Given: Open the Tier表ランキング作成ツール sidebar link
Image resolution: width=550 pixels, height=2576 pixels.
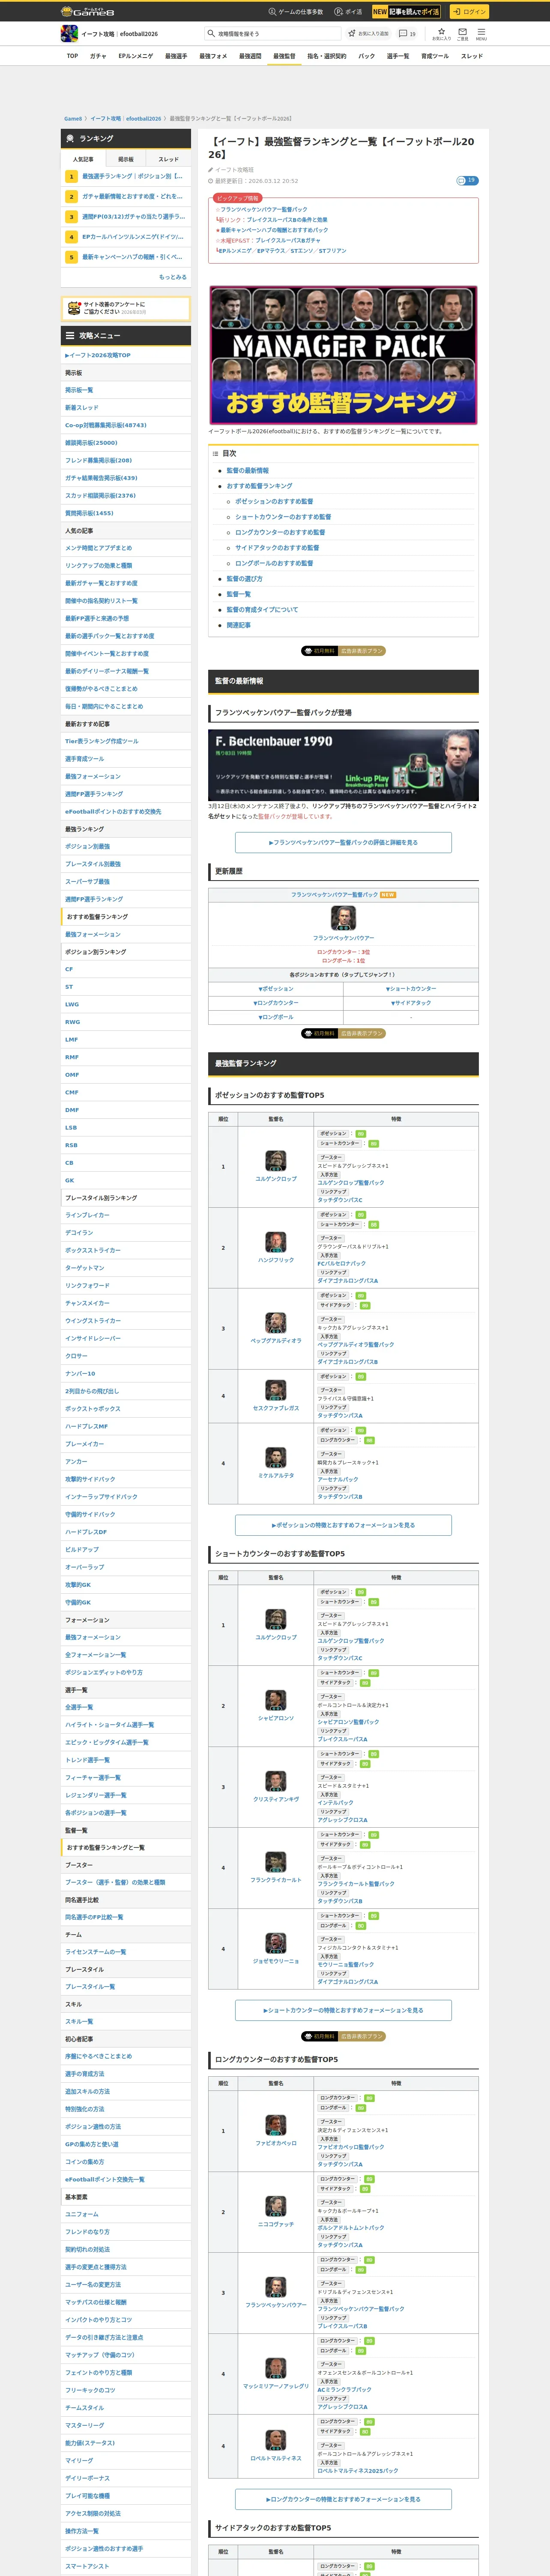Looking at the screenshot, I should [102, 741].
